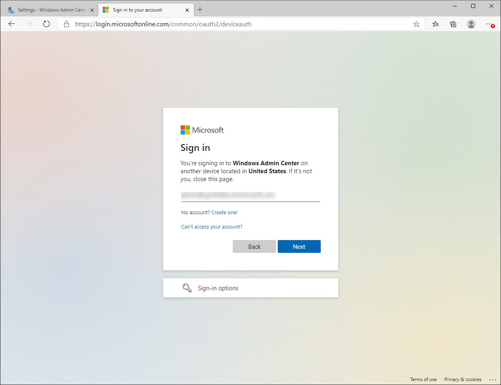The image size is (501, 385).
Task: Click the browser profile avatar icon
Action: pos(471,24)
